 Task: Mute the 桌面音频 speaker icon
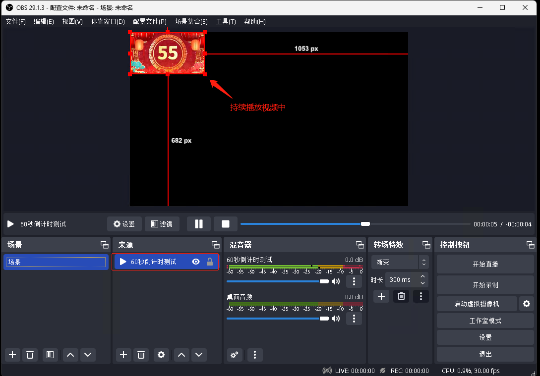click(336, 318)
